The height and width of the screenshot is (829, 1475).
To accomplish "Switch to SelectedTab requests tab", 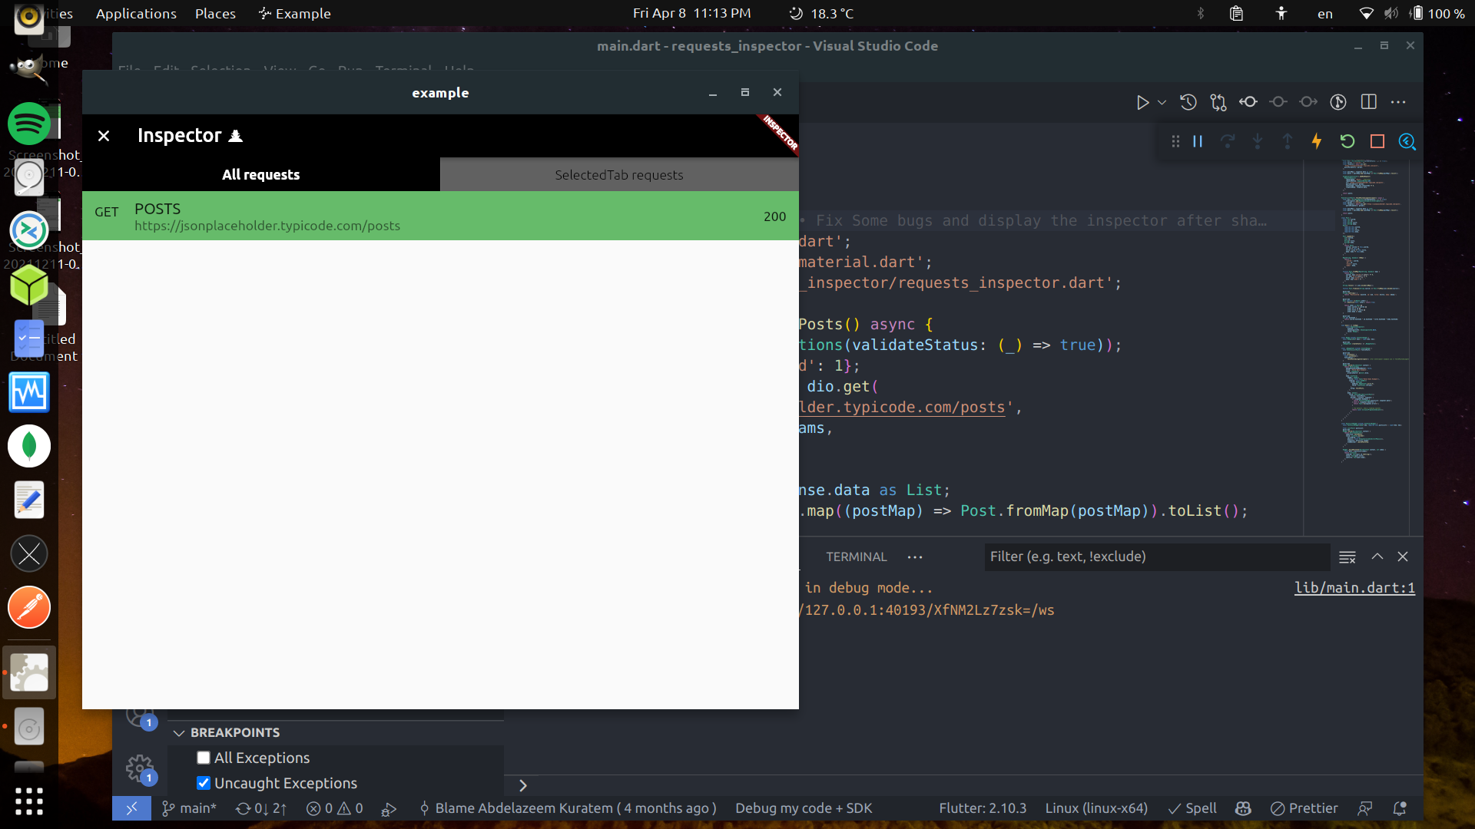I will (619, 175).
